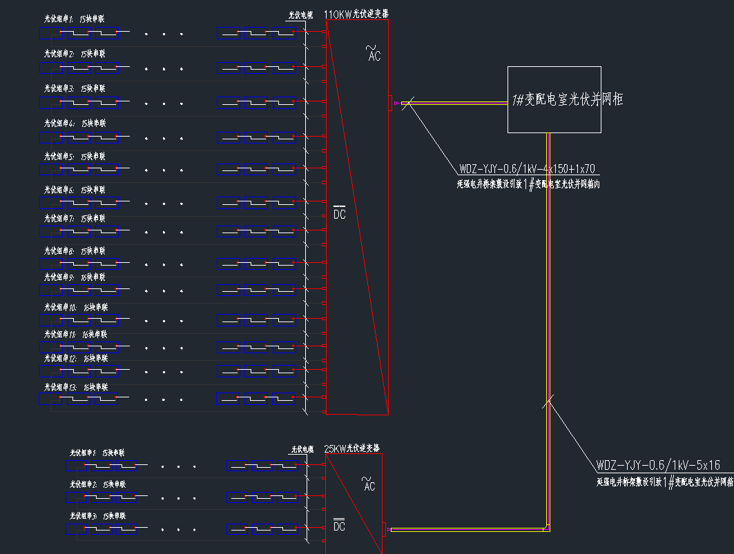
Task: Select the "110KW光伏逆变器" title text
Action: (356, 14)
